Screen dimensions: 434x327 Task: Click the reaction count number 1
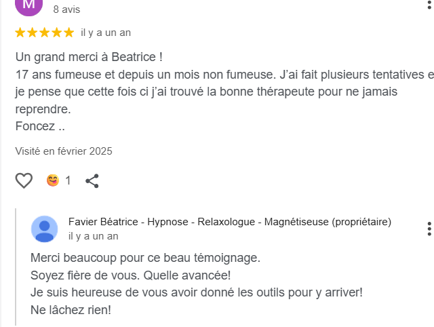(68, 180)
